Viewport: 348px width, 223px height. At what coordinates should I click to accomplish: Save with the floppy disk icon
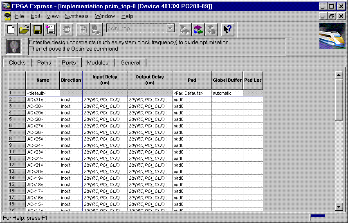pyautogui.click(x=37, y=29)
